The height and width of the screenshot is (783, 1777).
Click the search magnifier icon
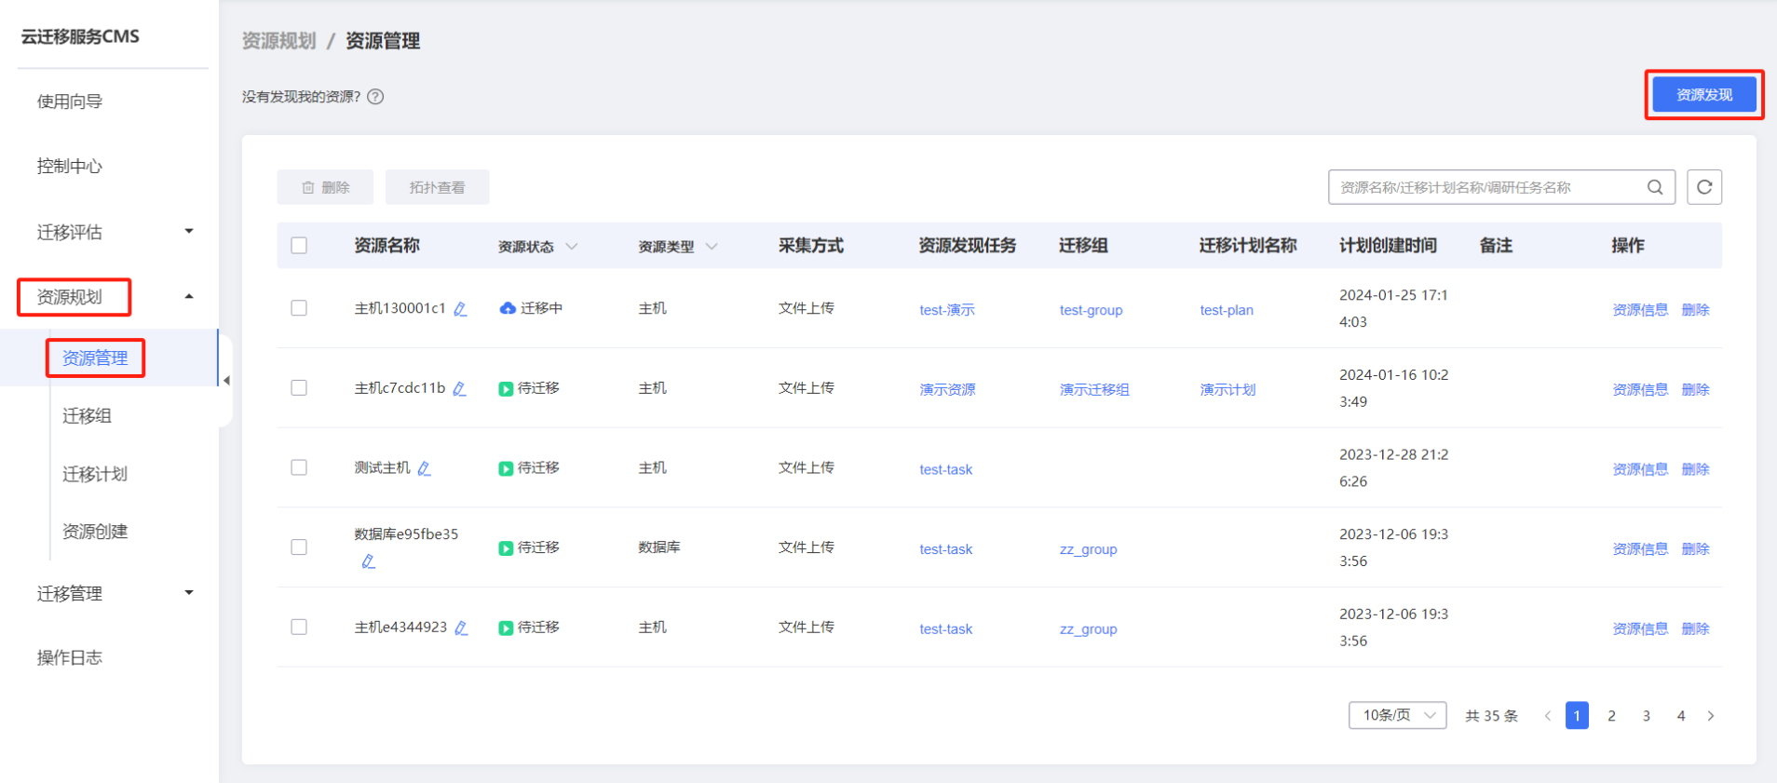(x=1655, y=187)
